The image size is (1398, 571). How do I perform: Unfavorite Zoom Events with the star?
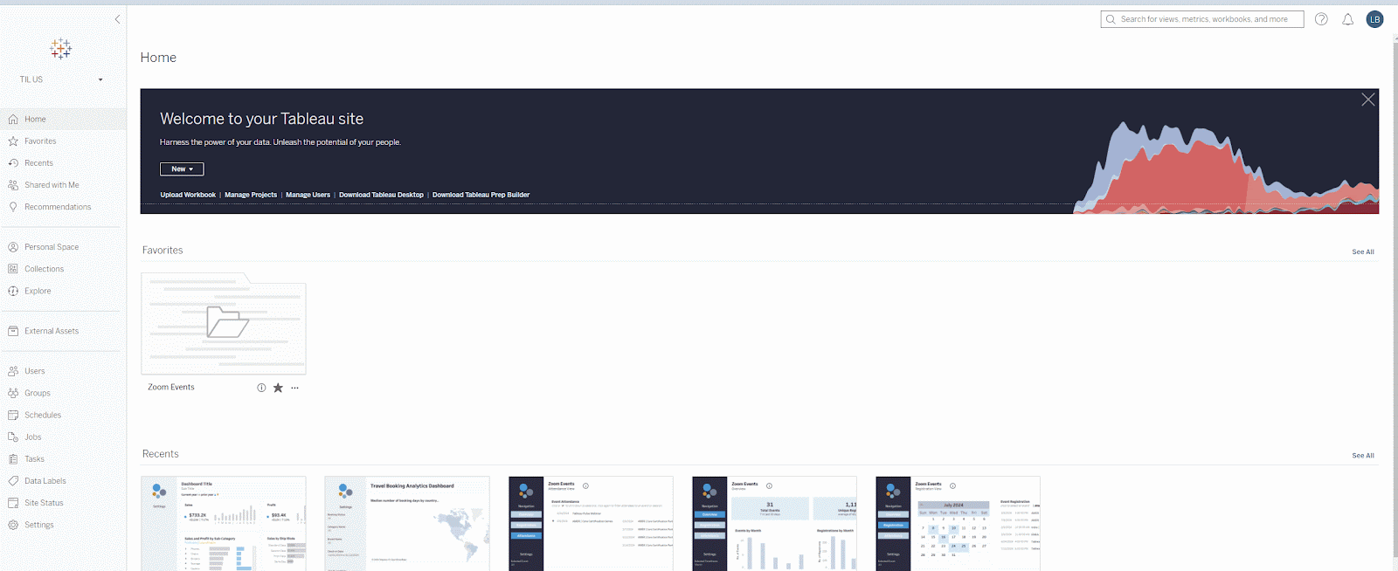[278, 388]
